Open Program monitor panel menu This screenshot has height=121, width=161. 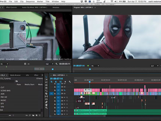point(95,8)
